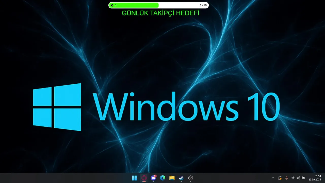This screenshot has width=325, height=183.
Task: Open the Windows Start menu
Action: [x=135, y=178]
